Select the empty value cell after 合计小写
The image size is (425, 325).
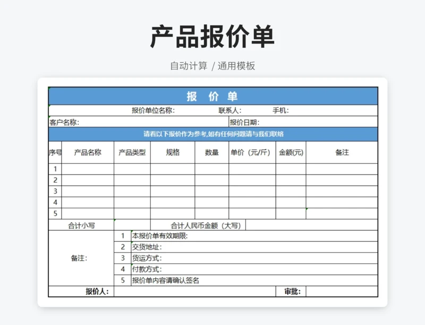click(x=132, y=225)
